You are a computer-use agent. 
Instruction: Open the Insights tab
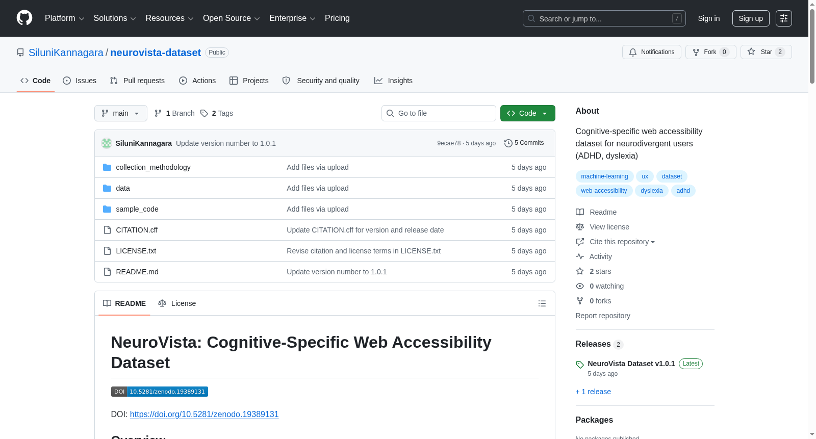pyautogui.click(x=393, y=81)
